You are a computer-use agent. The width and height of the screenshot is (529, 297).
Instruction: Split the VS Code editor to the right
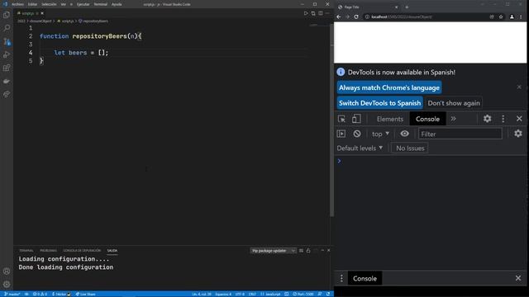[x=321, y=13]
